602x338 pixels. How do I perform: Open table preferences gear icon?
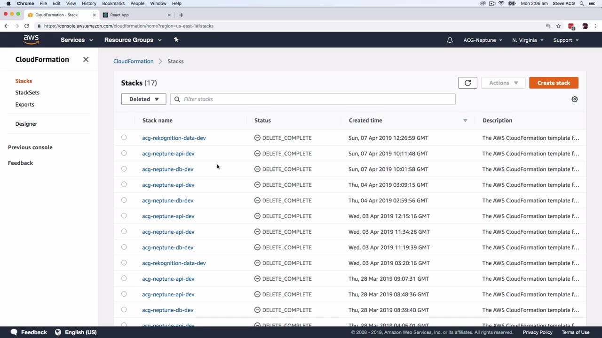click(x=574, y=100)
